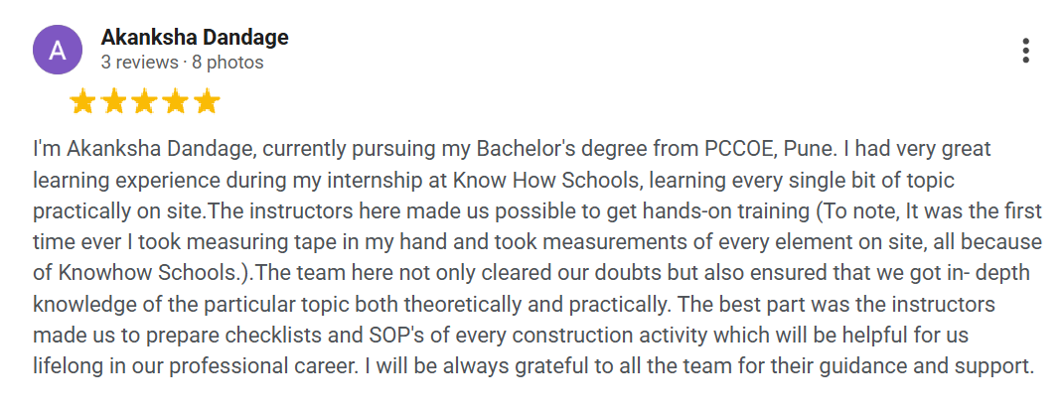Select the fifth (last) rating star
The height and width of the screenshot is (411, 1062).
coord(206,101)
